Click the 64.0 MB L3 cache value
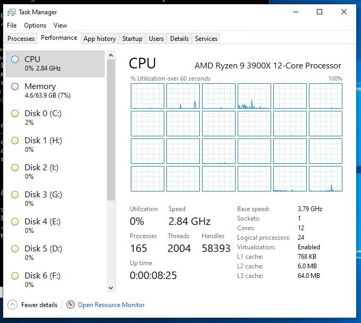The image size is (361, 323). (x=309, y=276)
